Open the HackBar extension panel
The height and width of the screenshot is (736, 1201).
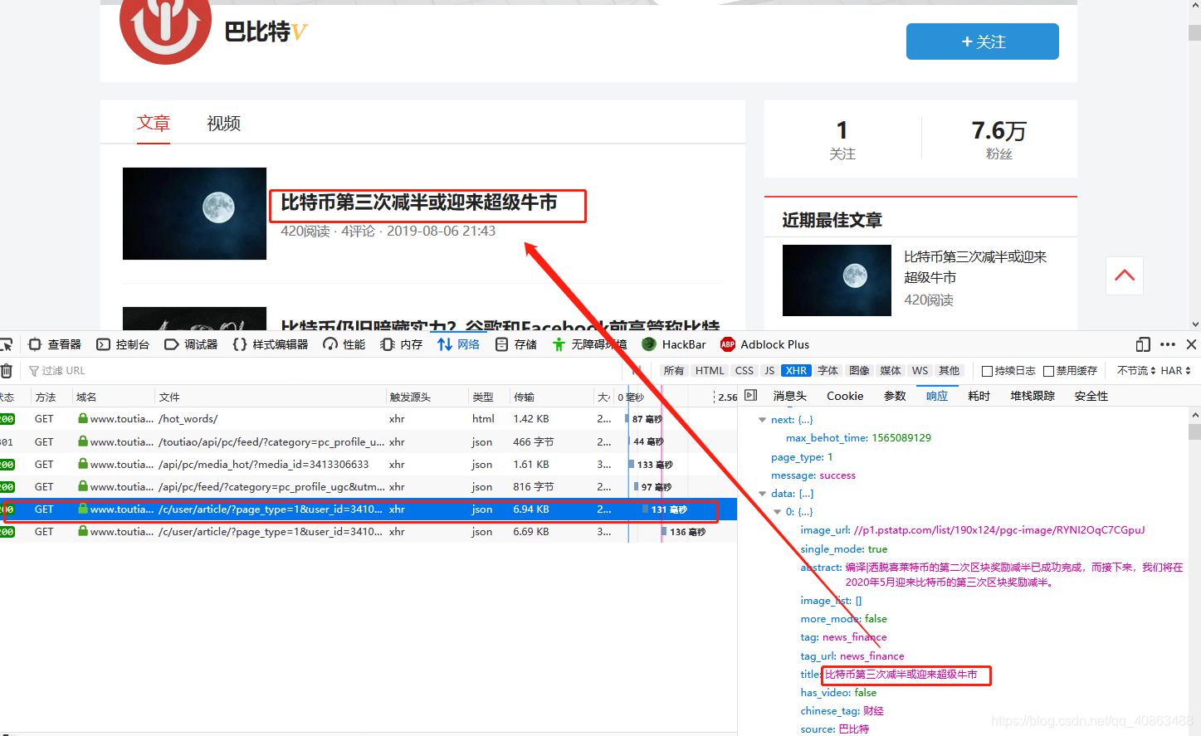click(674, 344)
